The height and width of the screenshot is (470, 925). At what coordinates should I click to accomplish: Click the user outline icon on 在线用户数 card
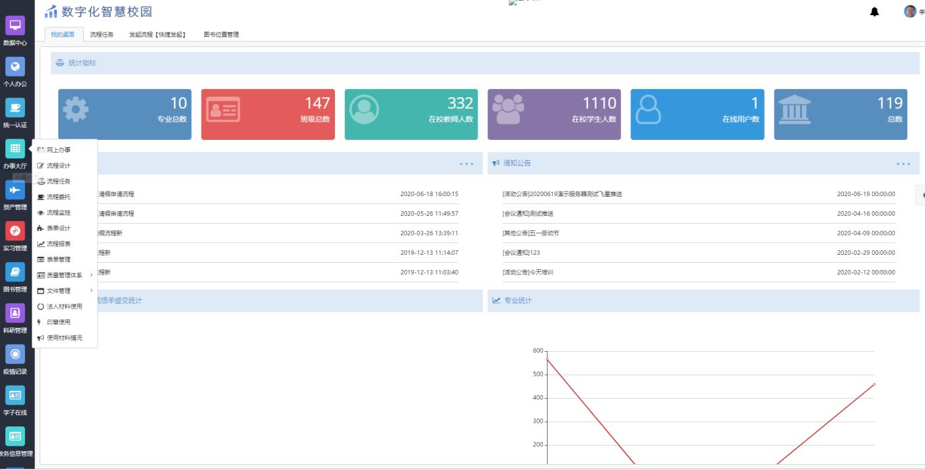click(x=648, y=110)
